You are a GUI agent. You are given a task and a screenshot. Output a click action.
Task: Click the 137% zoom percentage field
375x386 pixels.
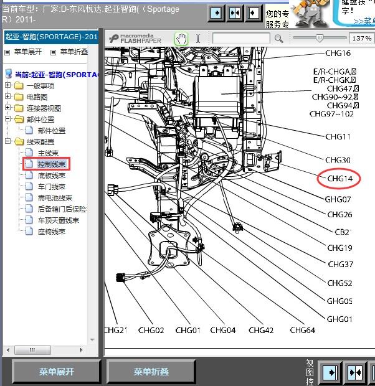pyautogui.click(x=361, y=39)
